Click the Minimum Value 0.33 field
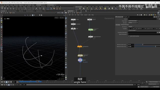The image size is (160, 90). click(x=131, y=44)
